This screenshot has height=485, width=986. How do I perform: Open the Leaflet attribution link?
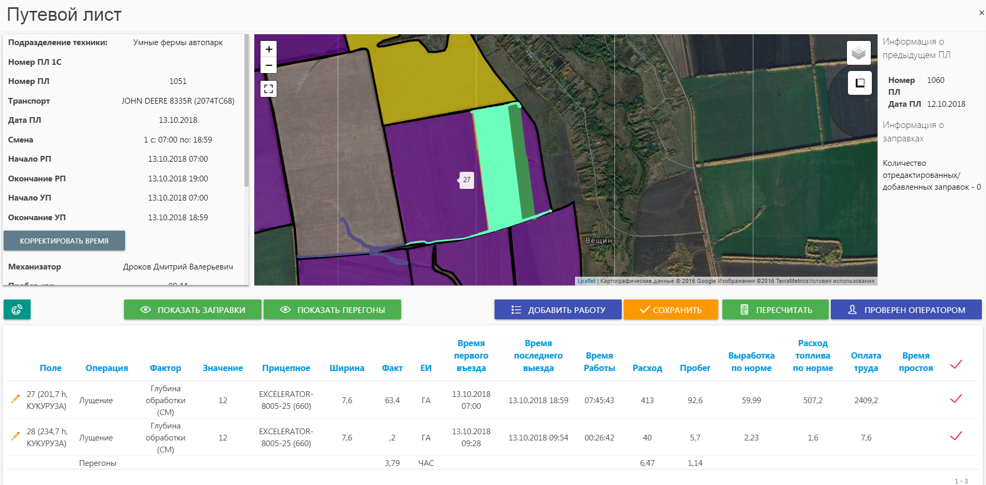click(586, 281)
